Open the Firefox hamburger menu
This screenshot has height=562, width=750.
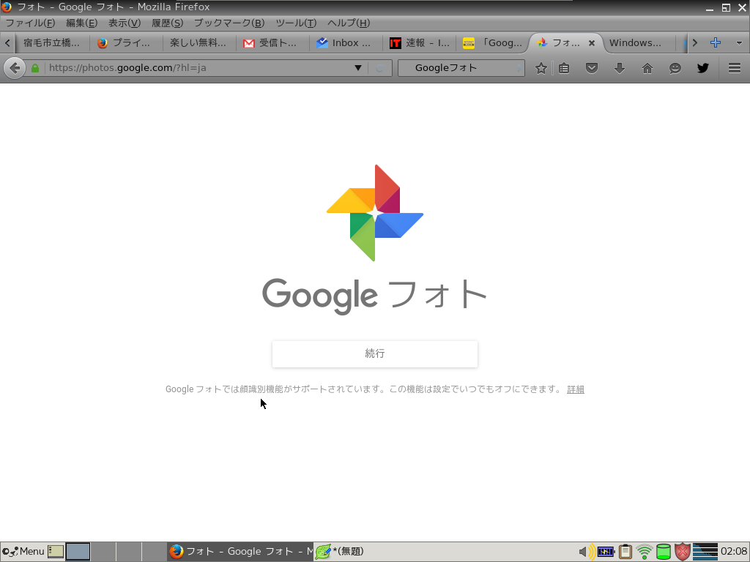[x=735, y=68]
